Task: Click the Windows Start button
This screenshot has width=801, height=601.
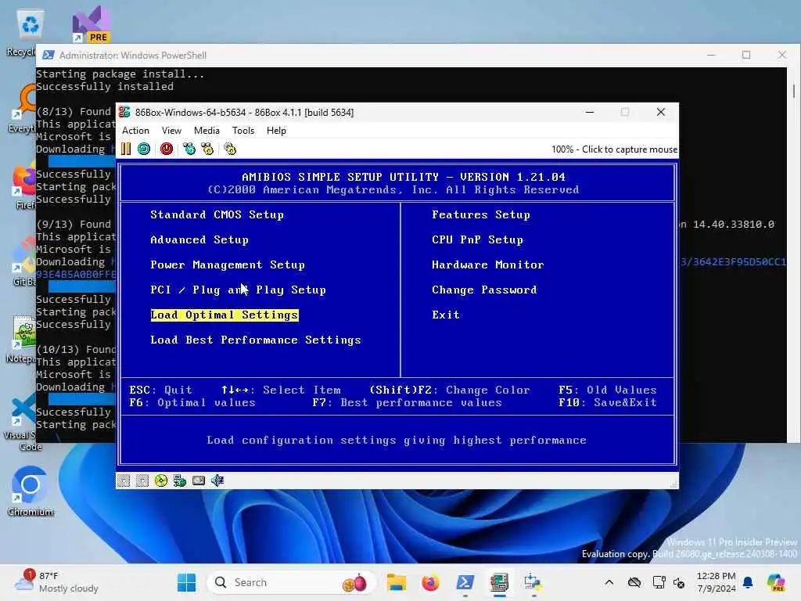Action: [x=186, y=582]
